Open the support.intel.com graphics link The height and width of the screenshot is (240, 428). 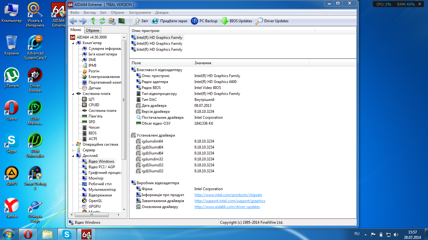230,201
